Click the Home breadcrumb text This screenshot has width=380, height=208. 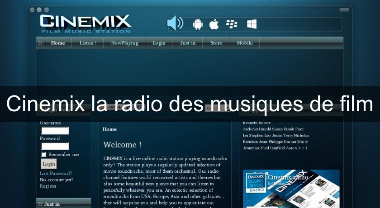(x=109, y=129)
